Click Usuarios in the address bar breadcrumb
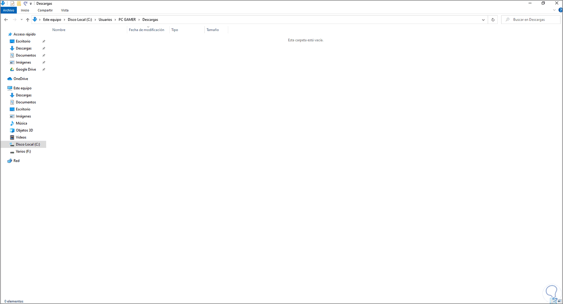 pyautogui.click(x=105, y=19)
